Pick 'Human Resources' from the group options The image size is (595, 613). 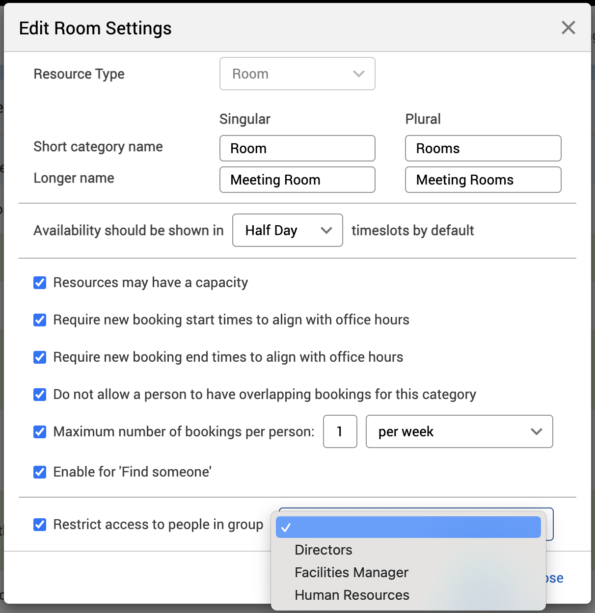pyautogui.click(x=352, y=595)
